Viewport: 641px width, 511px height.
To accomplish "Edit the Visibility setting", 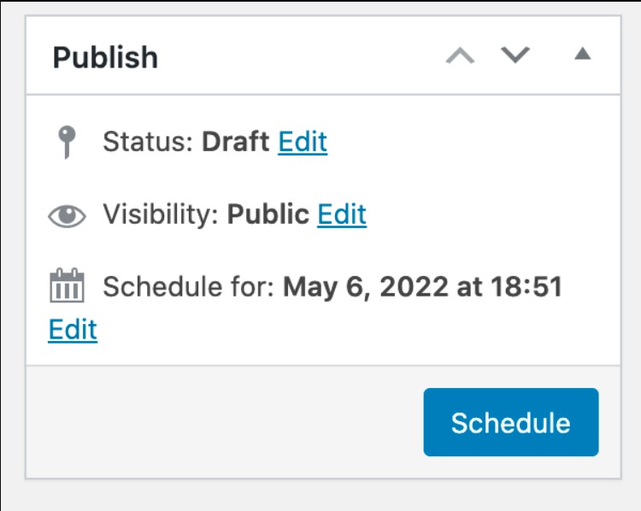I will tap(342, 214).
